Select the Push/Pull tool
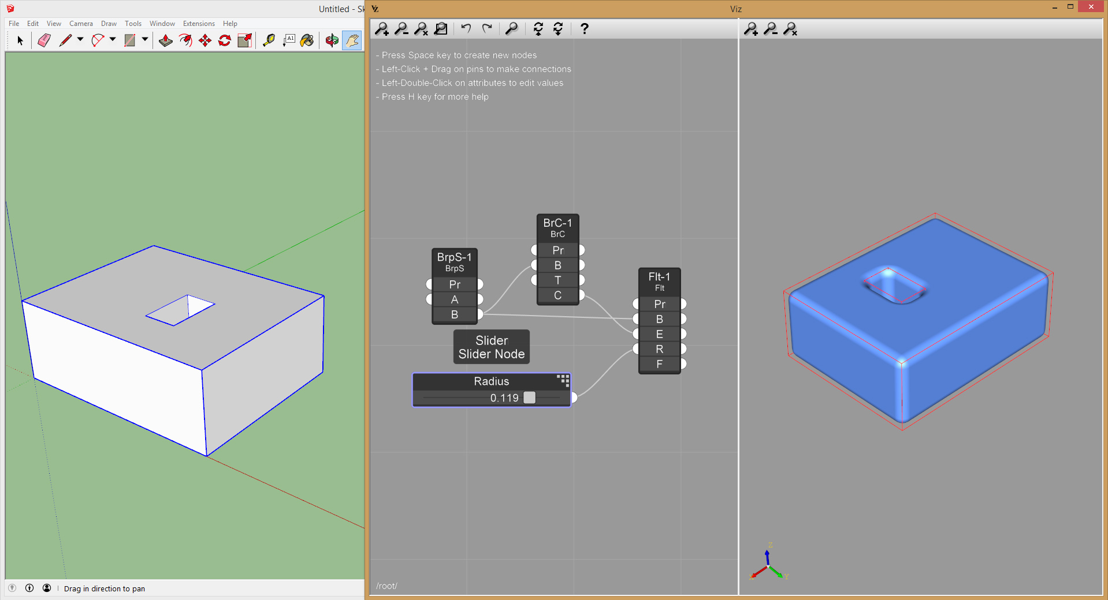Screen dimensions: 1108x600 (x=165, y=40)
